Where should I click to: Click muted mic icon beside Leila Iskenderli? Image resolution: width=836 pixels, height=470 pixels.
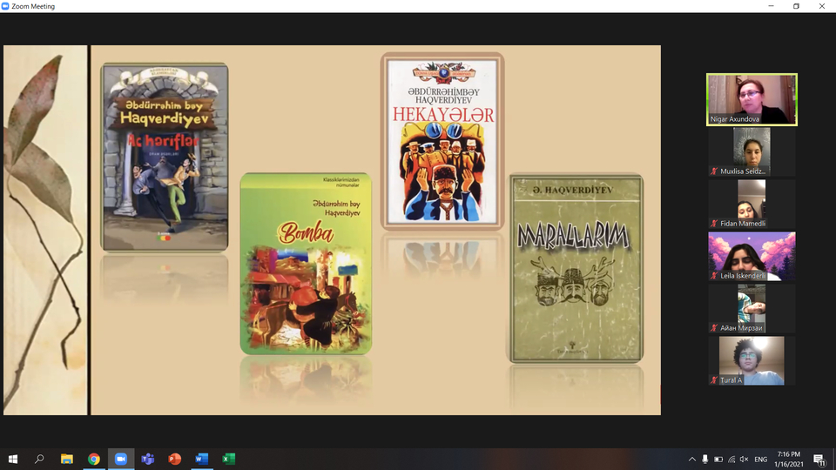point(714,276)
